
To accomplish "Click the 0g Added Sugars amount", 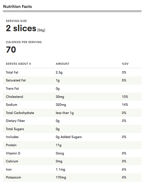I will coord(69,137).
